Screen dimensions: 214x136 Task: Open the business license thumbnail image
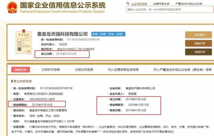(x=24, y=42)
